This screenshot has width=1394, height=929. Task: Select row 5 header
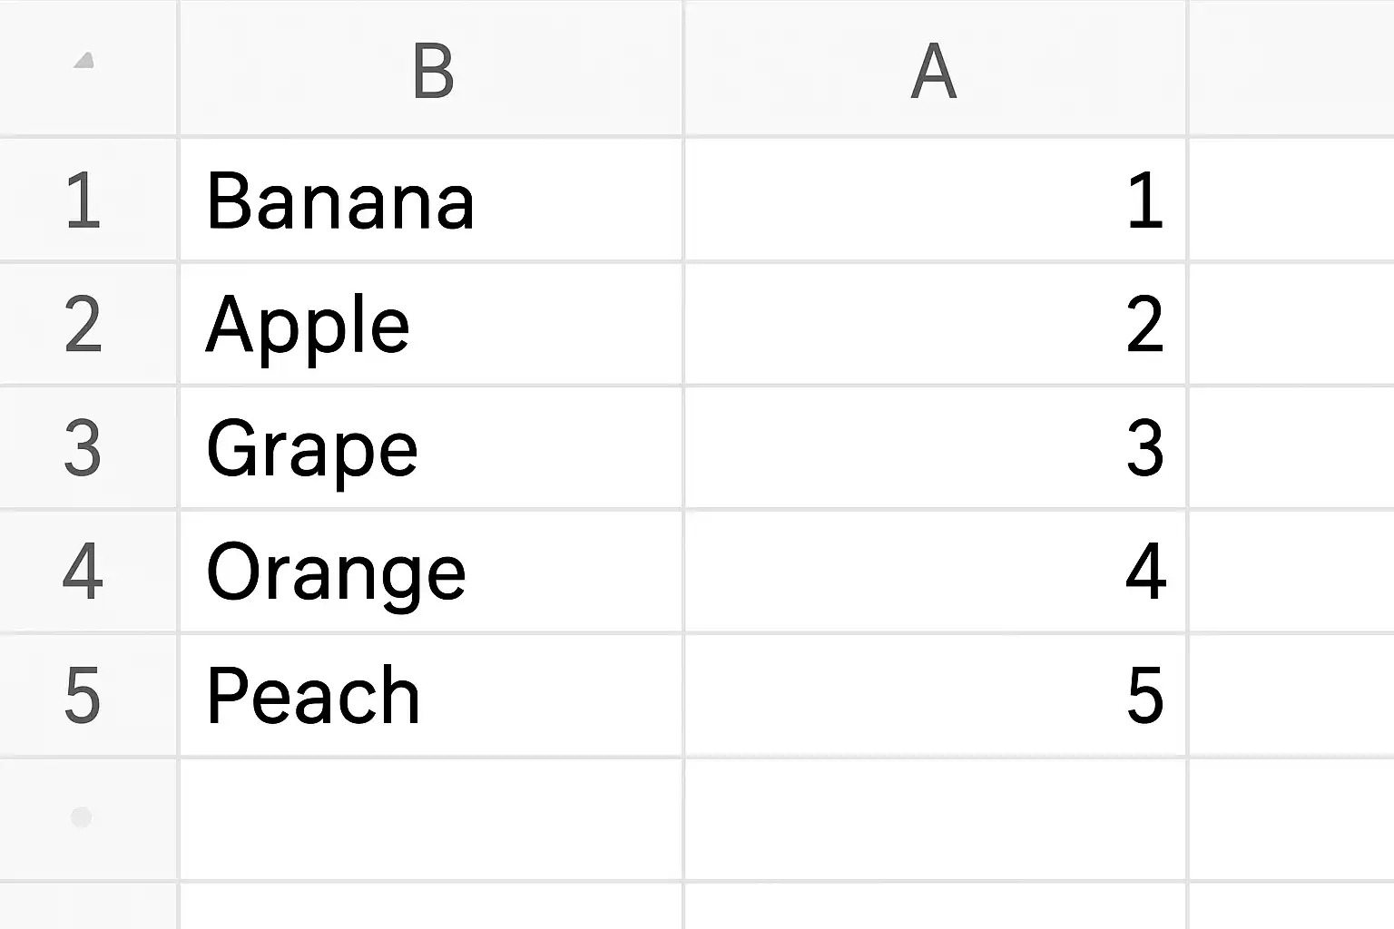pos(83,695)
